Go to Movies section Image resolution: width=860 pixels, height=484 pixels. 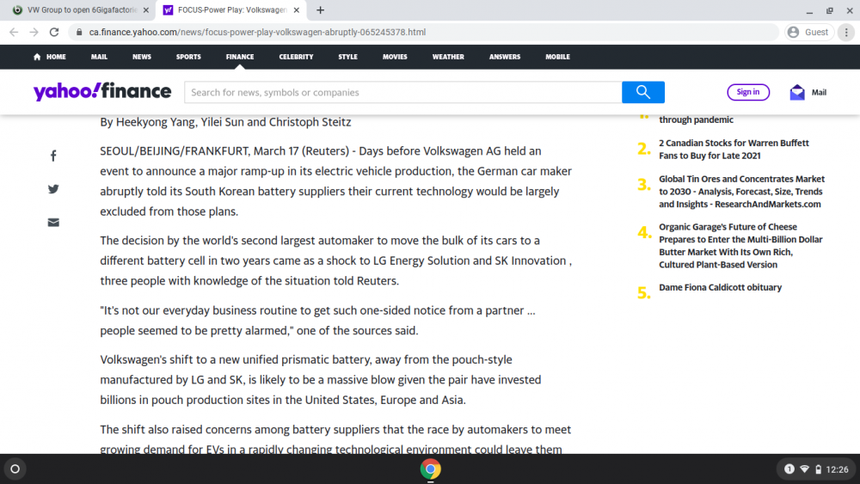point(395,57)
